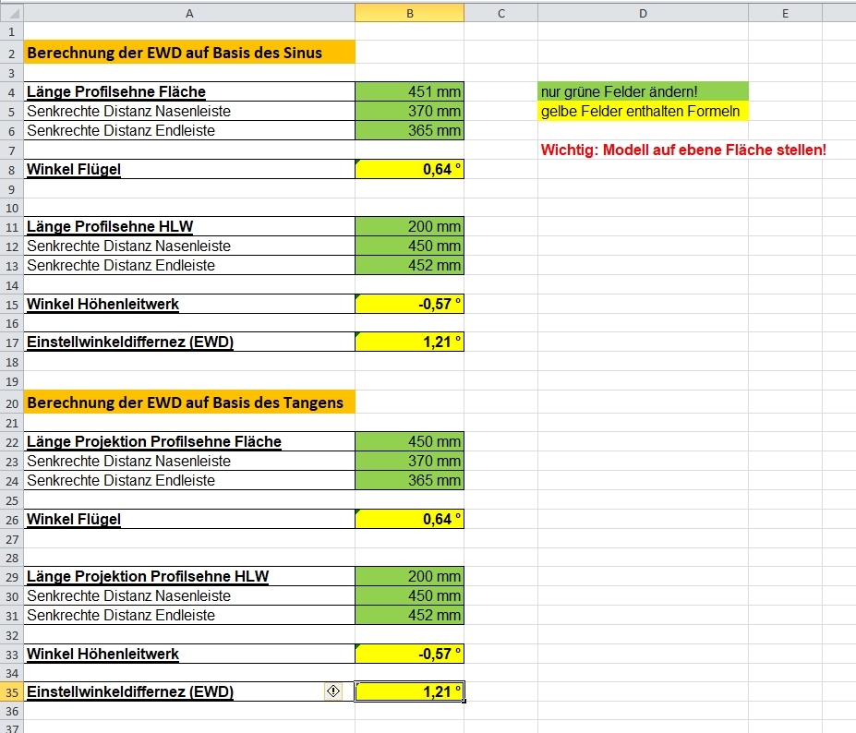Image resolution: width=856 pixels, height=733 pixels.
Task: Select column A header
Action: [189, 13]
